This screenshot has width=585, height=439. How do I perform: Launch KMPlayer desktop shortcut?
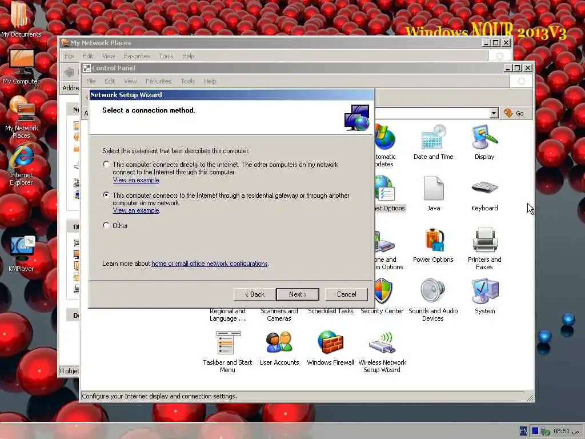pos(21,254)
